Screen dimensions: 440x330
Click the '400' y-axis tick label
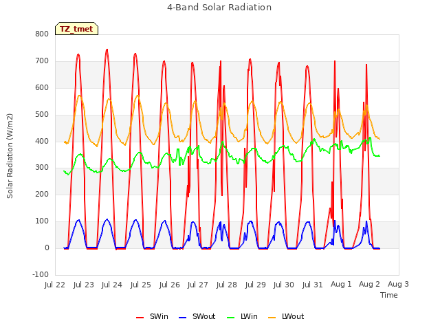[42, 141]
